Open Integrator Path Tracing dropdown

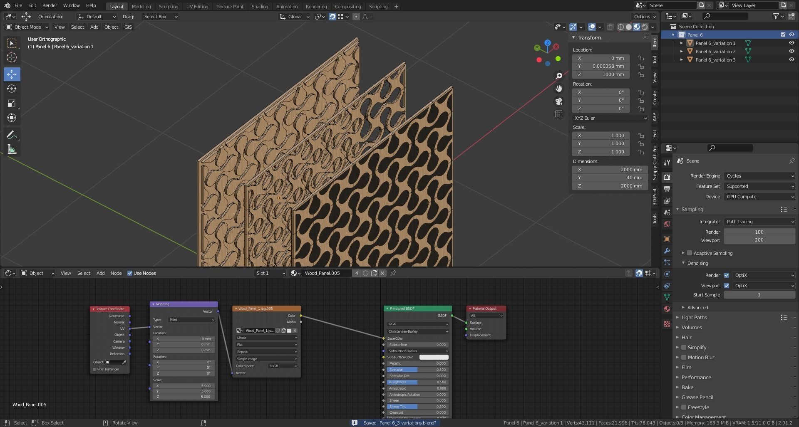tap(759, 222)
